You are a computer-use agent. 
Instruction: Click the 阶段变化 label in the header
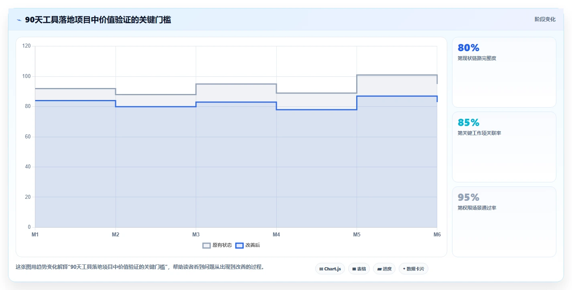pyautogui.click(x=545, y=19)
